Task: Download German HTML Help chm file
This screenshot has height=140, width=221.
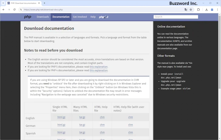Action: click(x=102, y=125)
